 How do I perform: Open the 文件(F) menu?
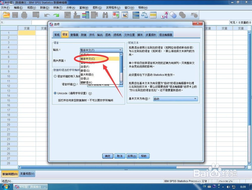[5, 8]
